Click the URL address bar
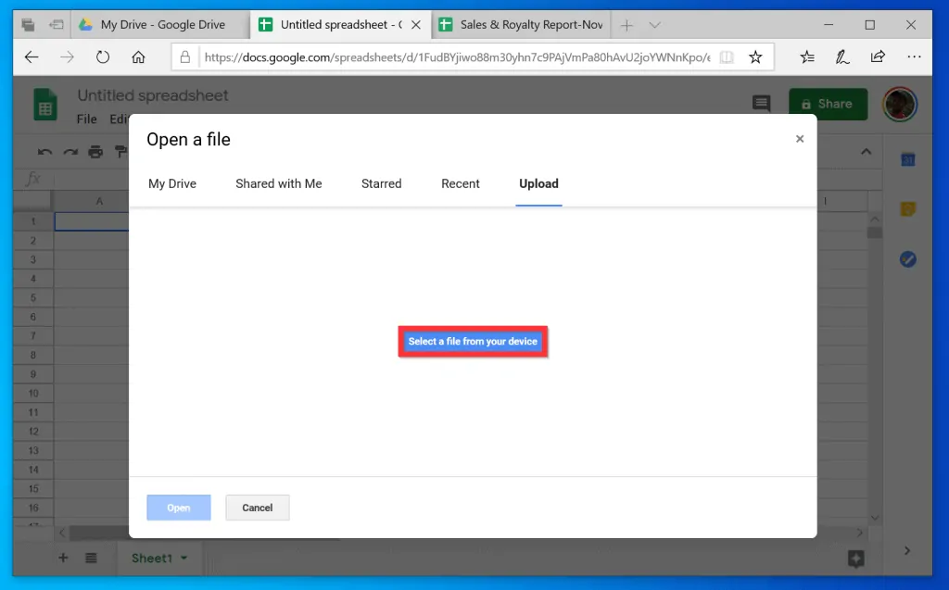This screenshot has height=590, width=949. [x=454, y=57]
